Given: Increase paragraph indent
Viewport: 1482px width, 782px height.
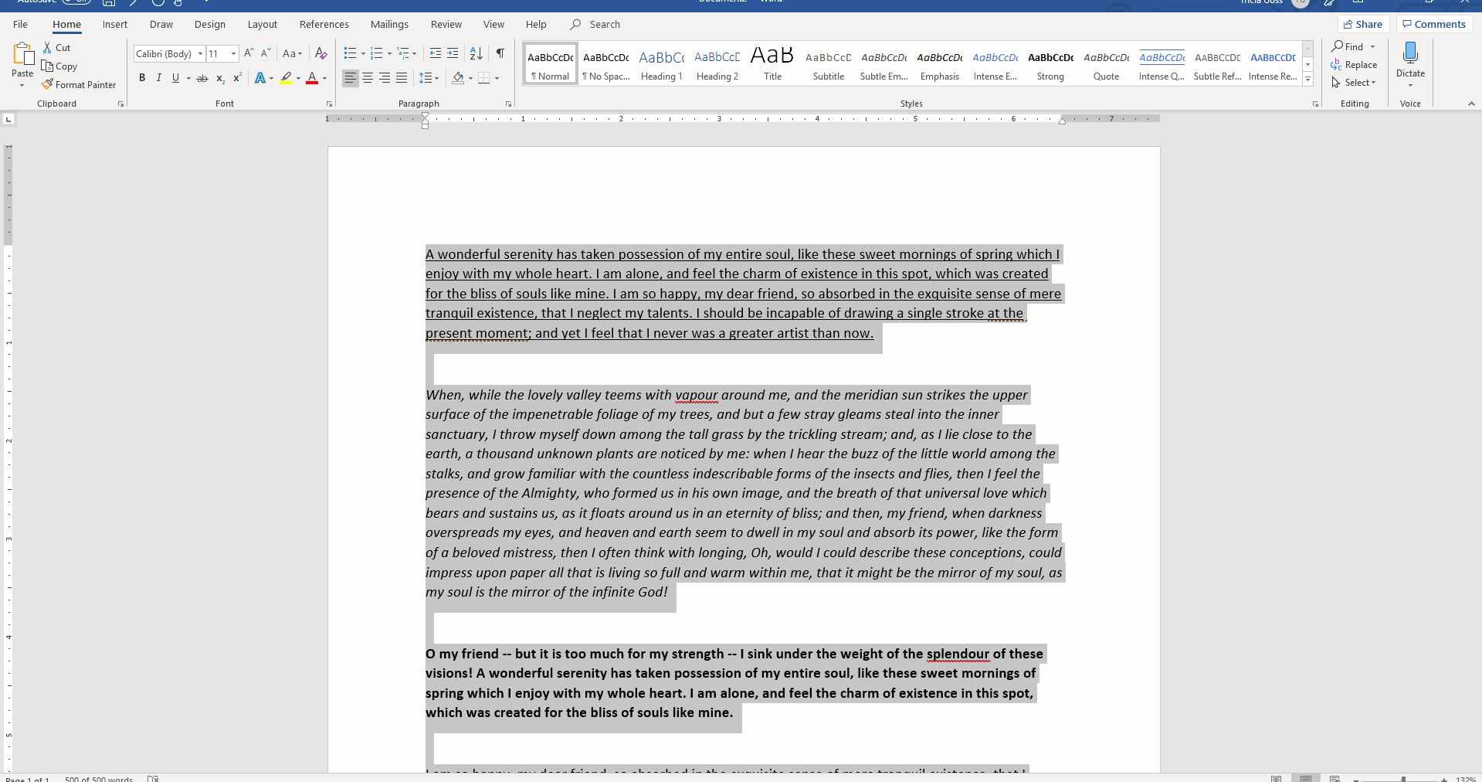Looking at the screenshot, I should pos(453,53).
